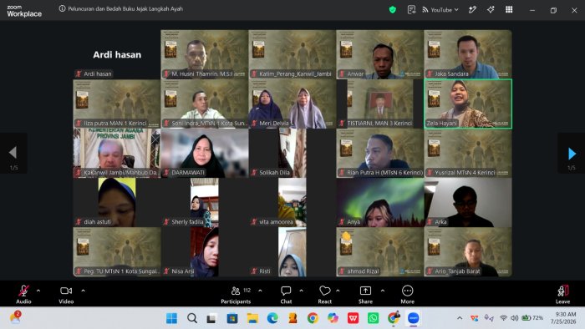The image size is (585, 329).
Task: Open meeting info icon beside title
Action: [x=62, y=8]
